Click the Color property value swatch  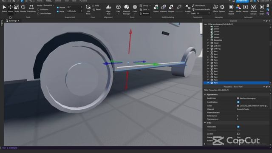(238, 106)
